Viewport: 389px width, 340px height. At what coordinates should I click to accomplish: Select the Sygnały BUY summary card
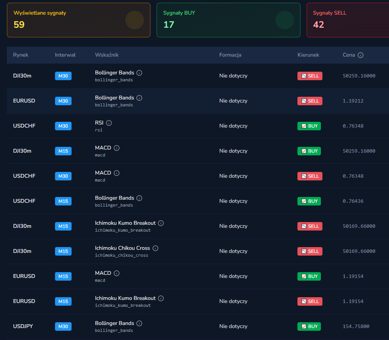pos(228,20)
